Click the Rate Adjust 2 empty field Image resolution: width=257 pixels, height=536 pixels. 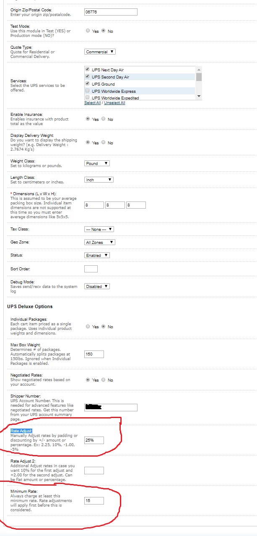coord(94,471)
